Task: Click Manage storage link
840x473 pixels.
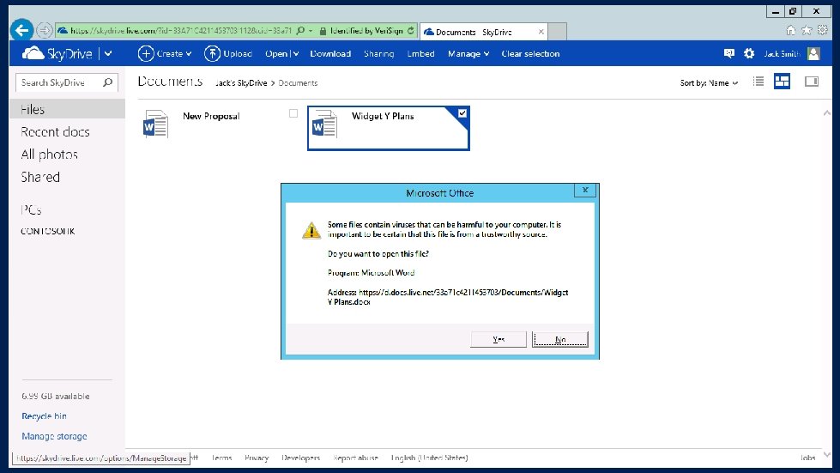Action: [x=54, y=437]
